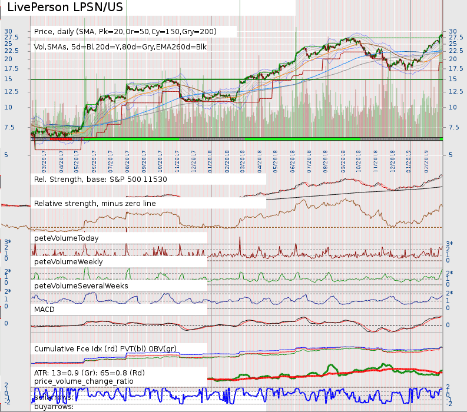The height and width of the screenshot is (412, 467).
Task: Select the 'Relative strength, minus zero line' label
Action: coord(95,203)
